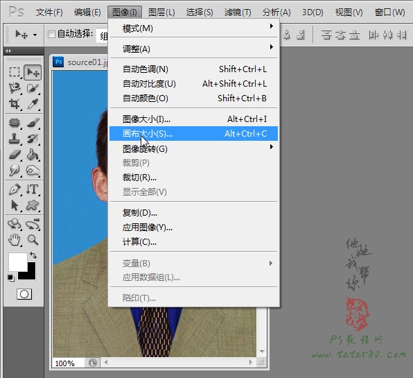The image size is (413, 378).
Task: Select the Rectangular Marquee tool
Action: click(15, 72)
